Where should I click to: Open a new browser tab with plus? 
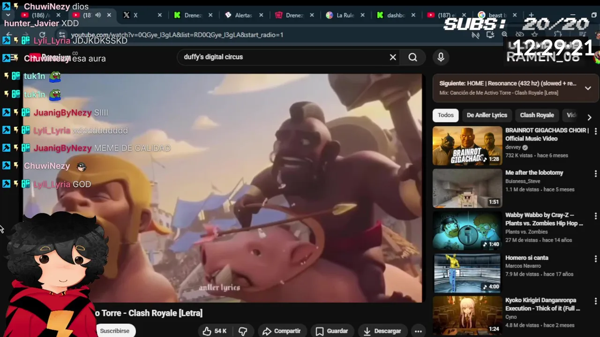pyautogui.click(x=531, y=15)
